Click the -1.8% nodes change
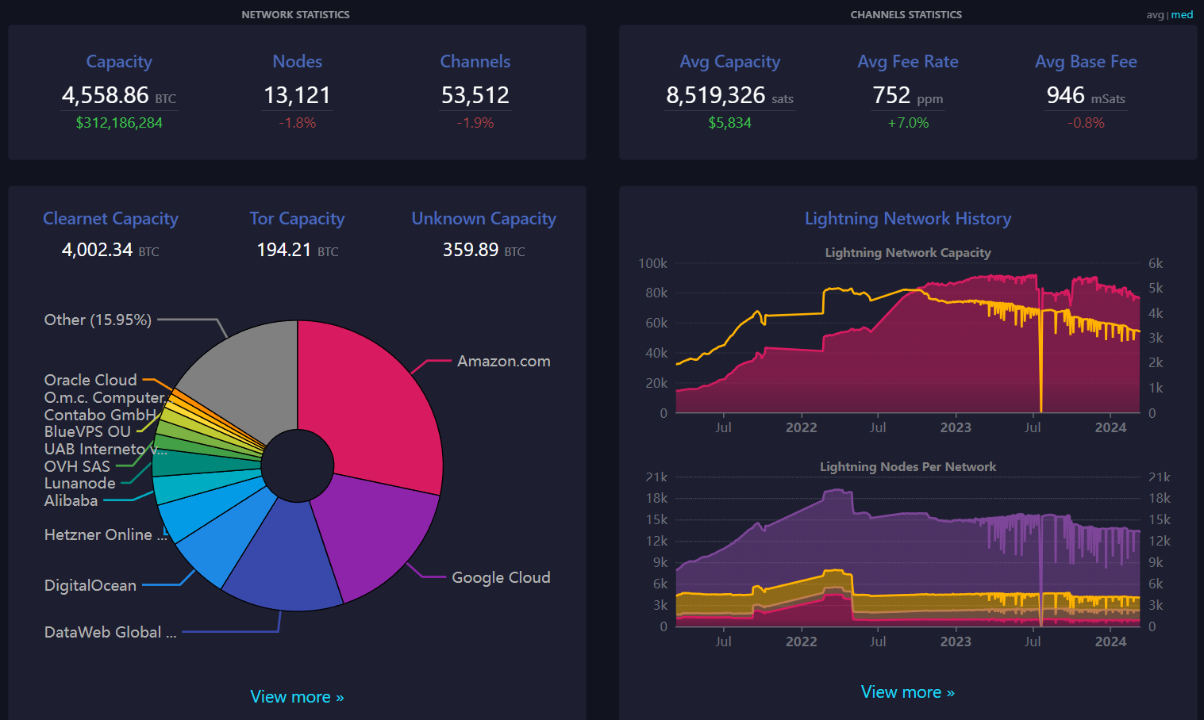1204x720 pixels. click(297, 123)
